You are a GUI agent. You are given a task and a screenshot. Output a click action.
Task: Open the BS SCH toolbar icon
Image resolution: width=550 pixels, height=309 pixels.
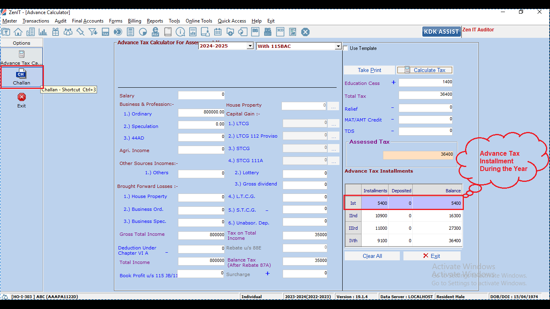pos(268,32)
